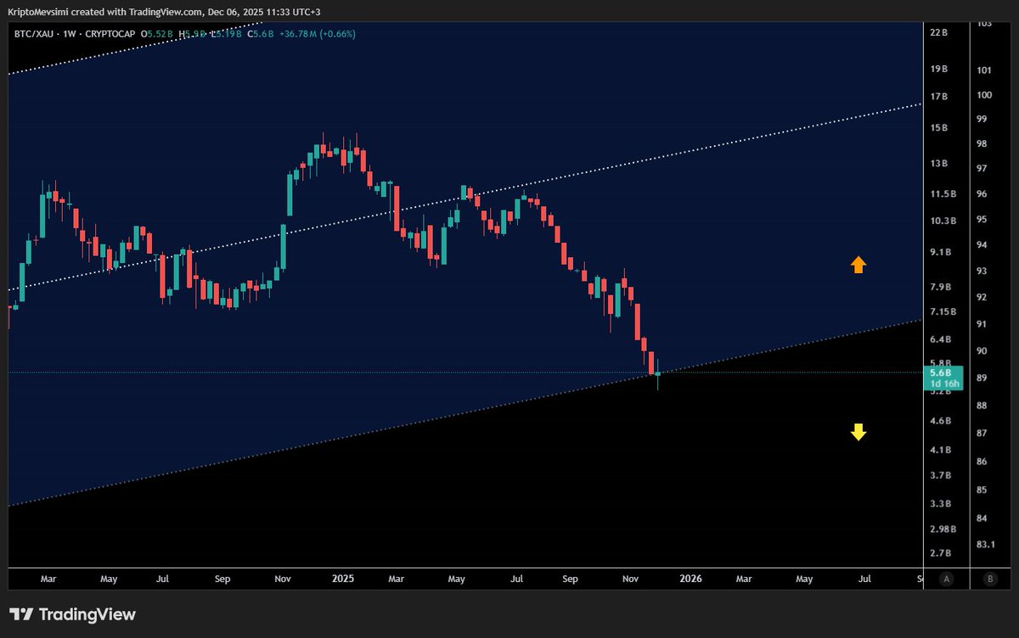This screenshot has width=1019, height=638.
Task: Click the TradingView logo
Action: coord(72,614)
